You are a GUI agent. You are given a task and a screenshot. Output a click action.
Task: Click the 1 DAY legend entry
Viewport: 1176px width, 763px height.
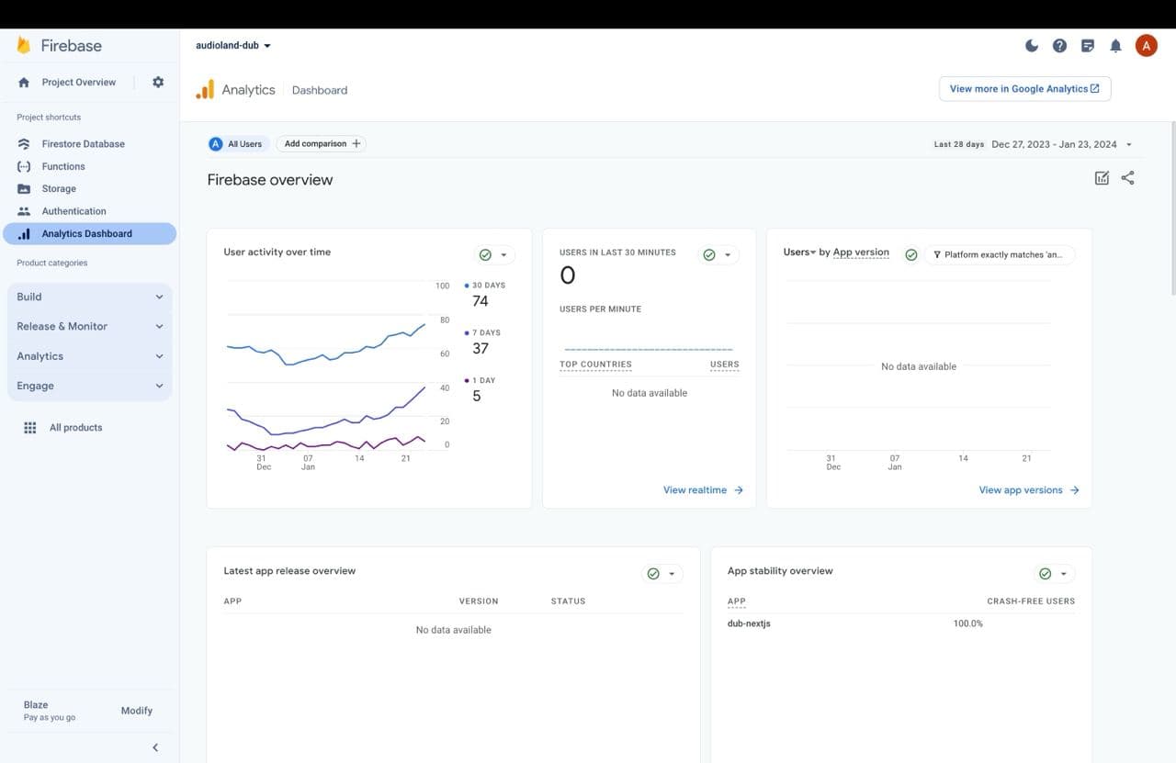click(480, 380)
